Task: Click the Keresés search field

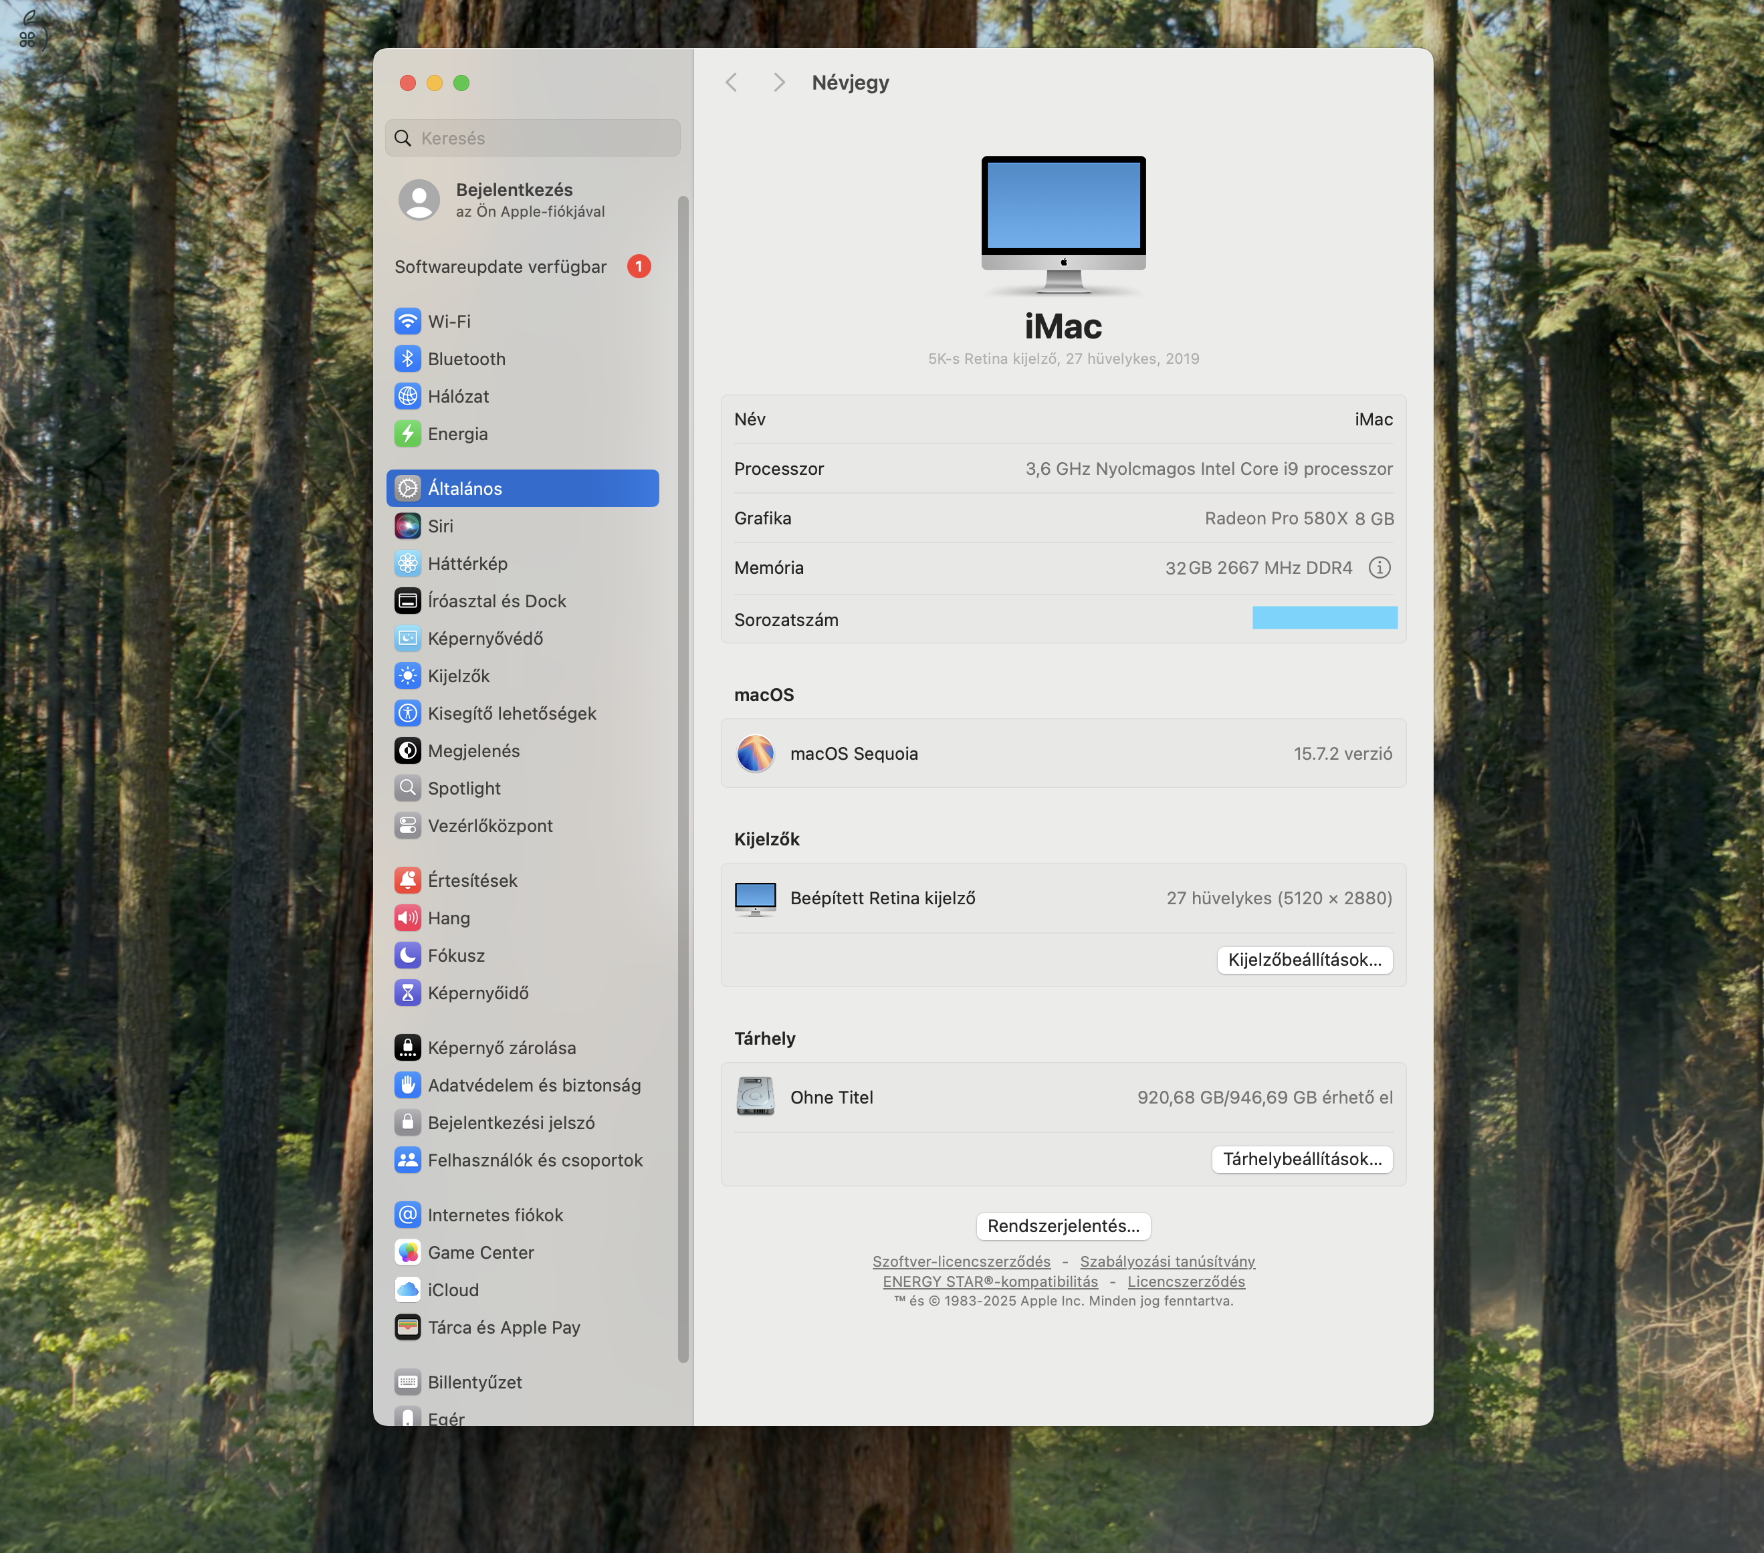Action: 532,137
